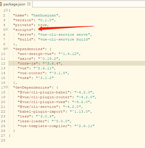Viewport: 145px width, 148px height.
Task: Click the package.json file icon
Action: [1, 4]
